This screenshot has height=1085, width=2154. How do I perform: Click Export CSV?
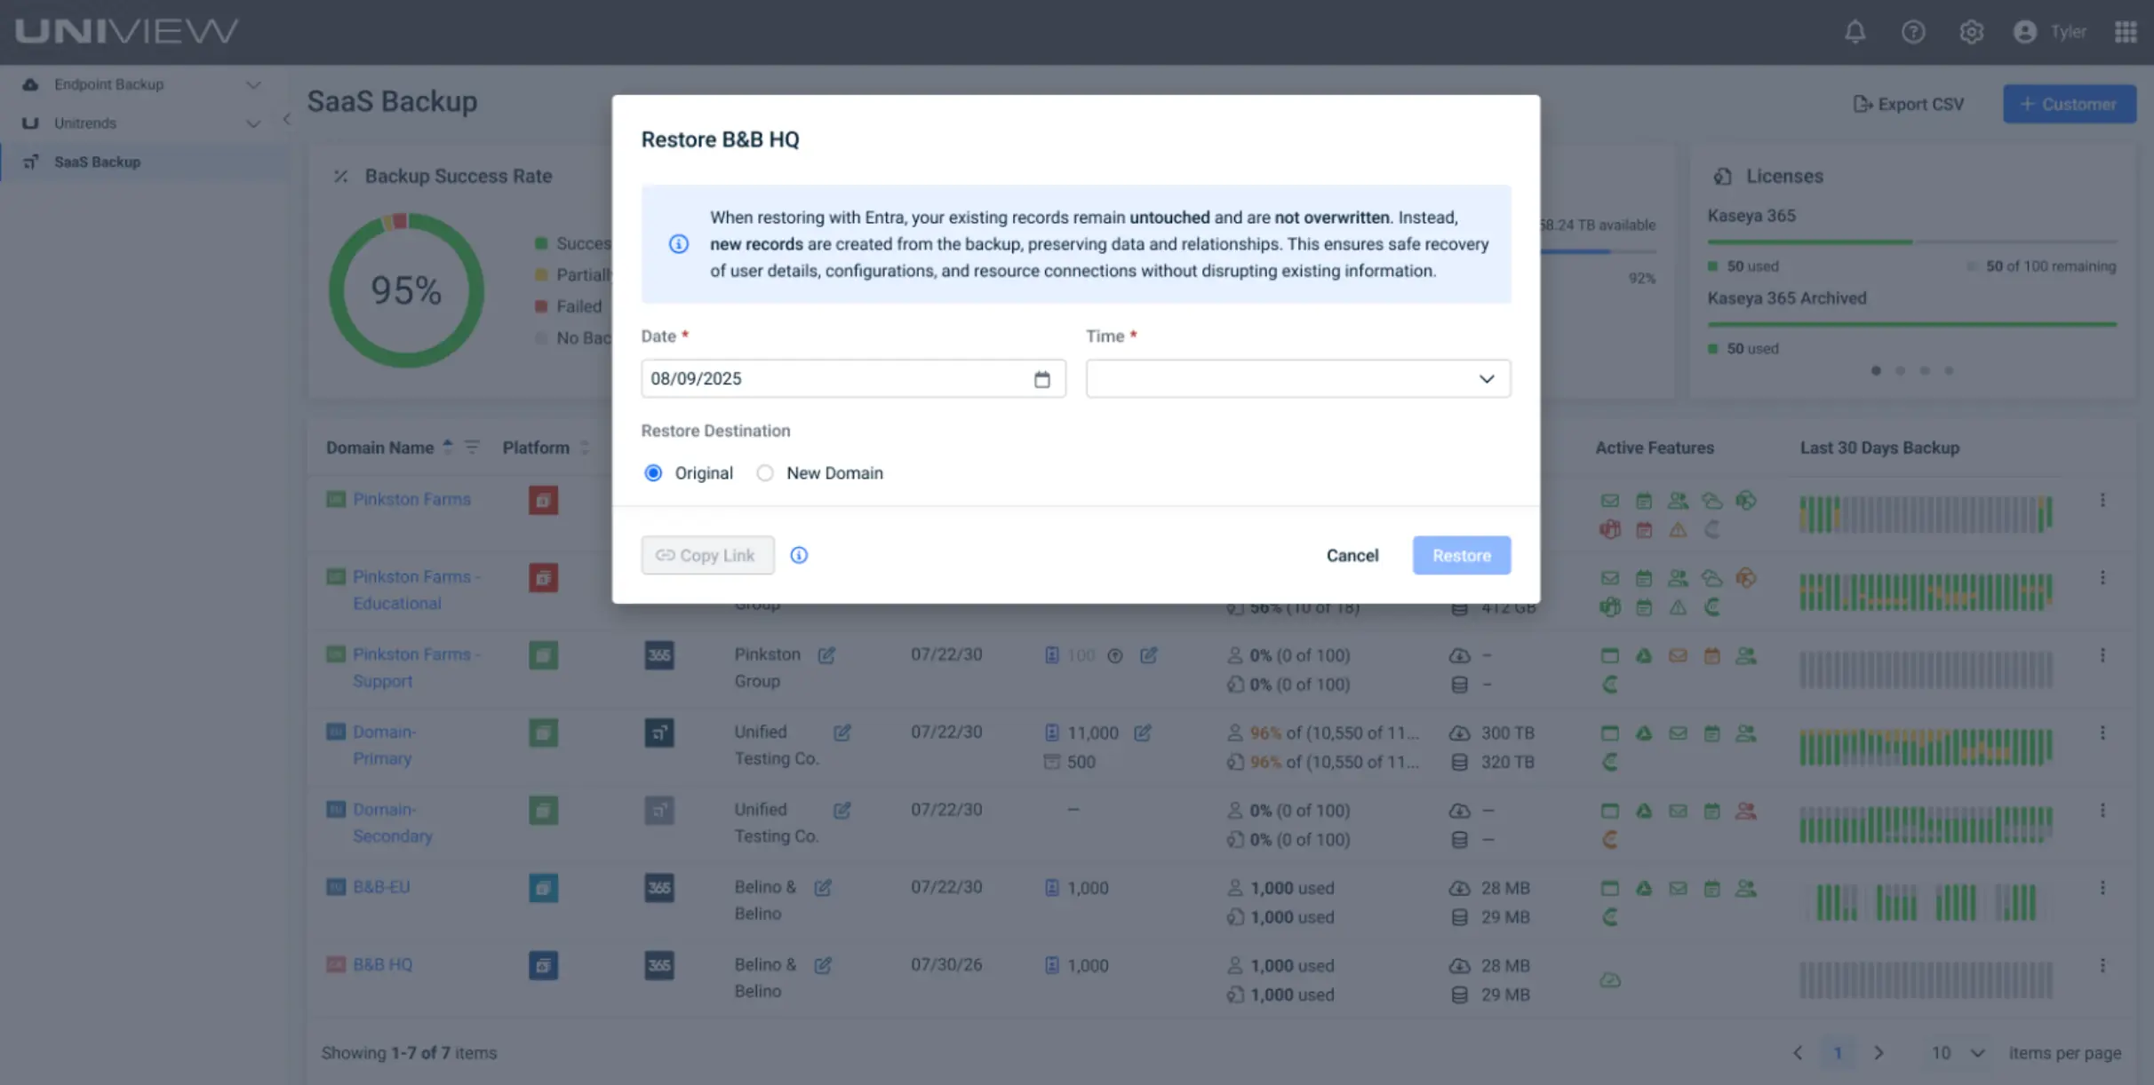(x=1909, y=104)
